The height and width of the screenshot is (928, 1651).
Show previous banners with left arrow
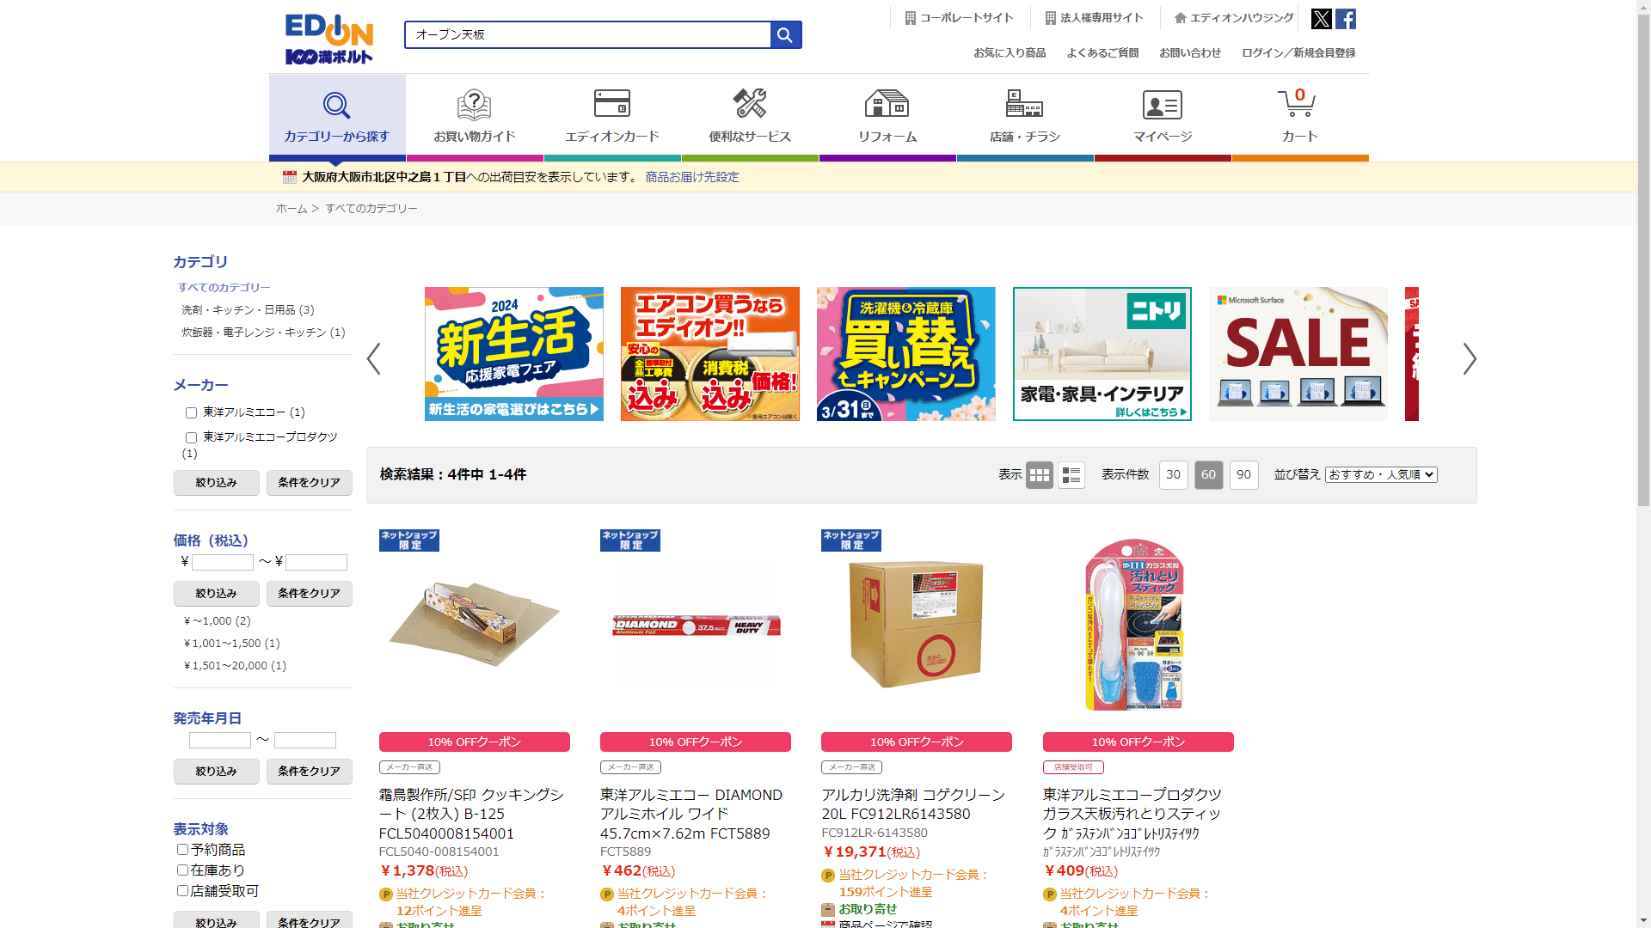(373, 358)
